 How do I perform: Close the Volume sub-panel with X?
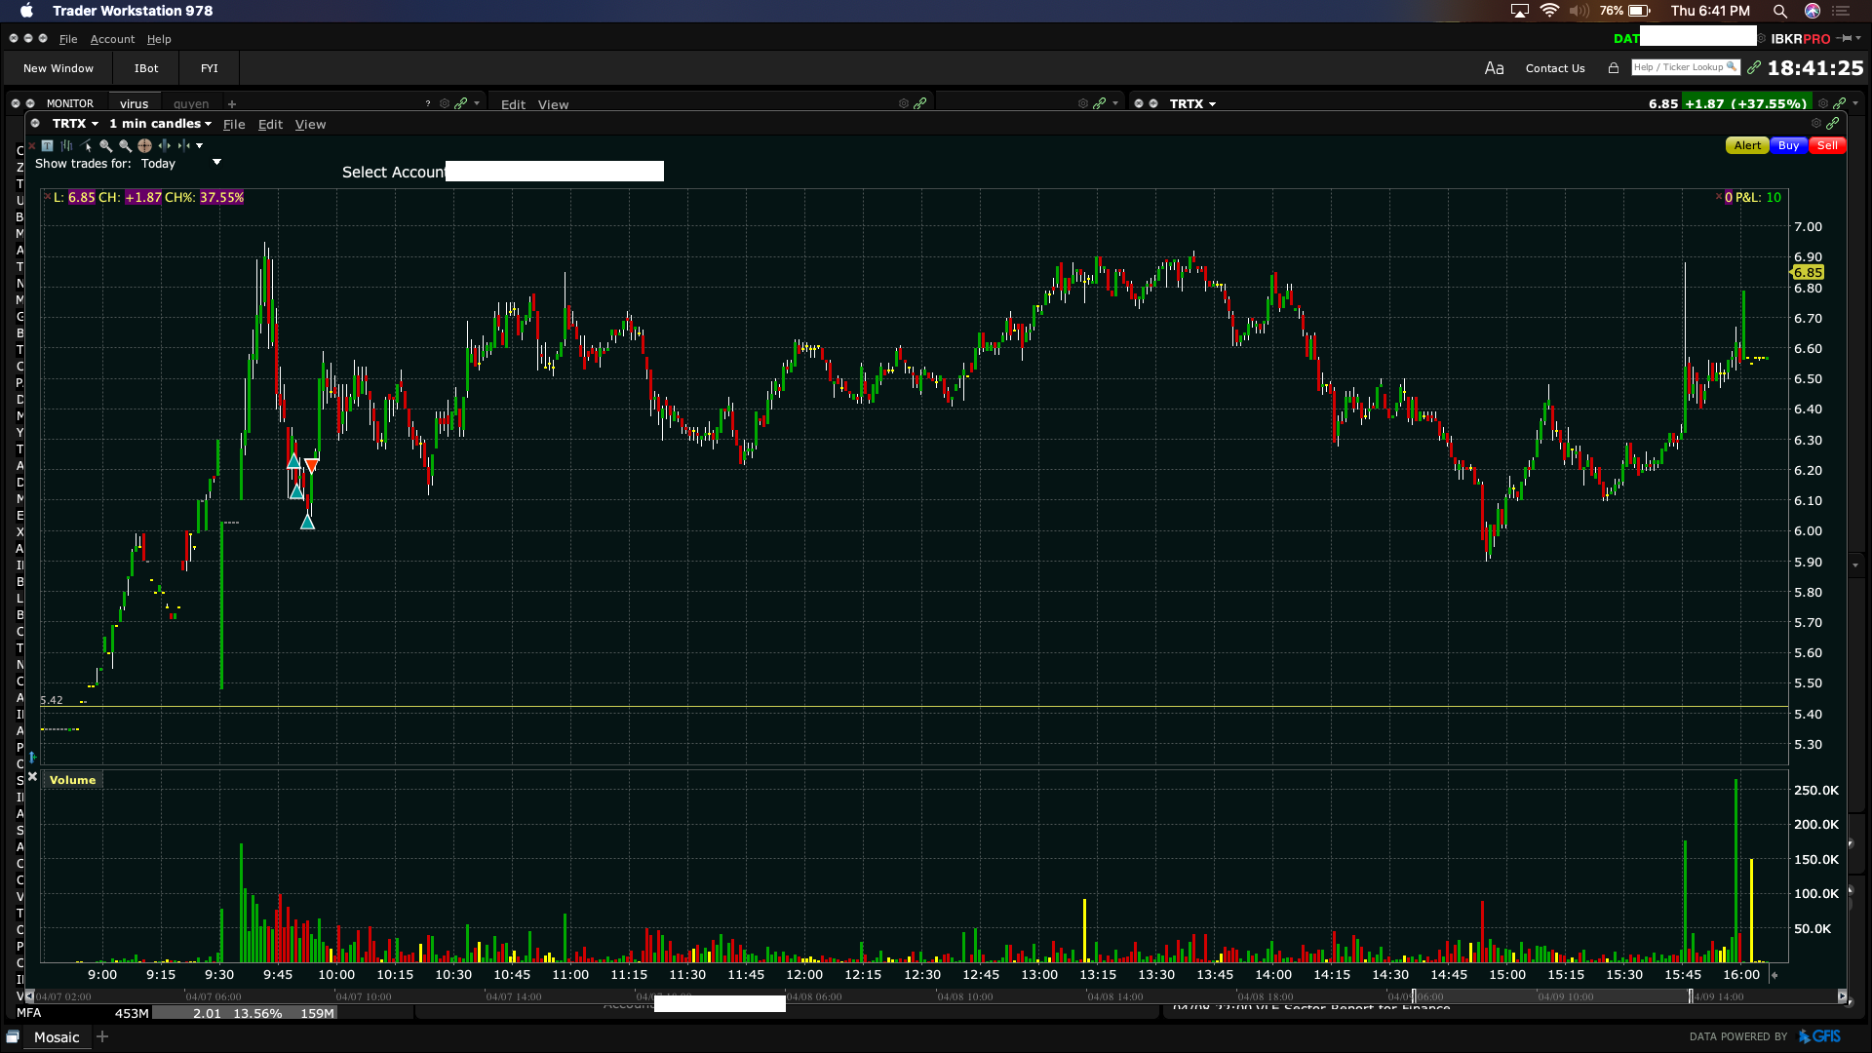pyautogui.click(x=32, y=777)
